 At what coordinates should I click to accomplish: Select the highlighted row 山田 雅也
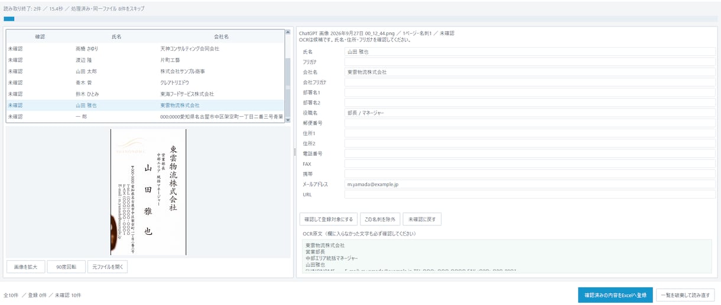145,105
